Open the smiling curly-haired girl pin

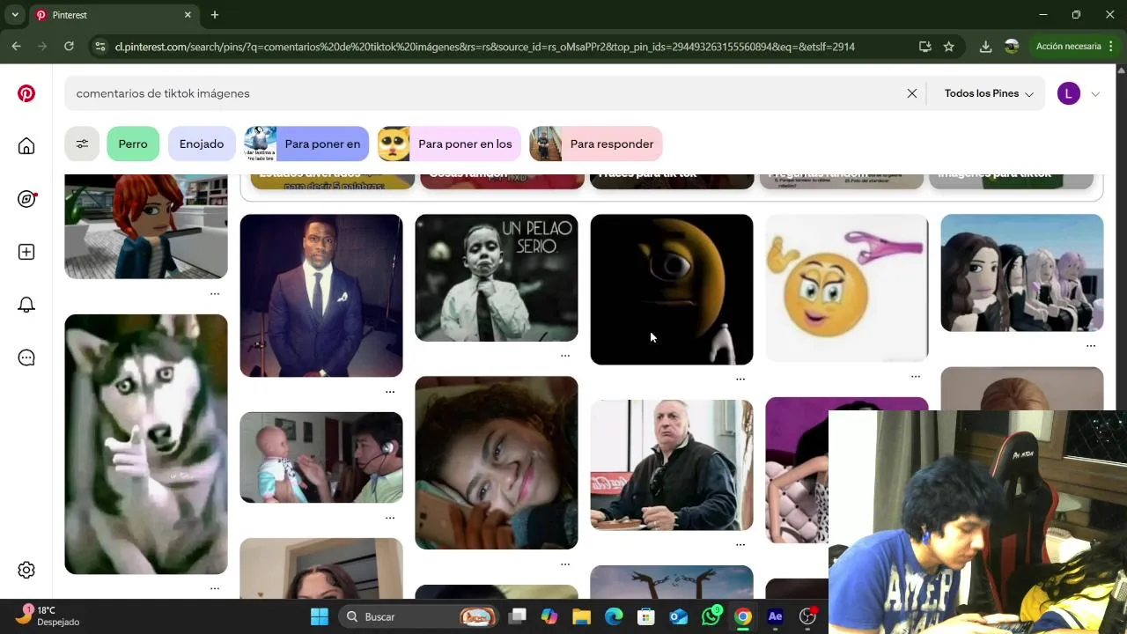click(497, 462)
